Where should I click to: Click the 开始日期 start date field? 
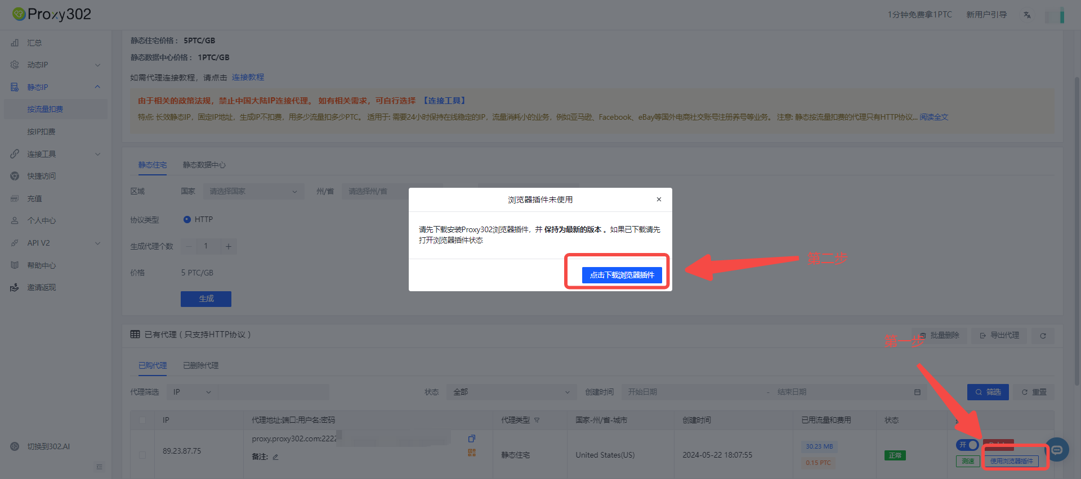click(693, 392)
